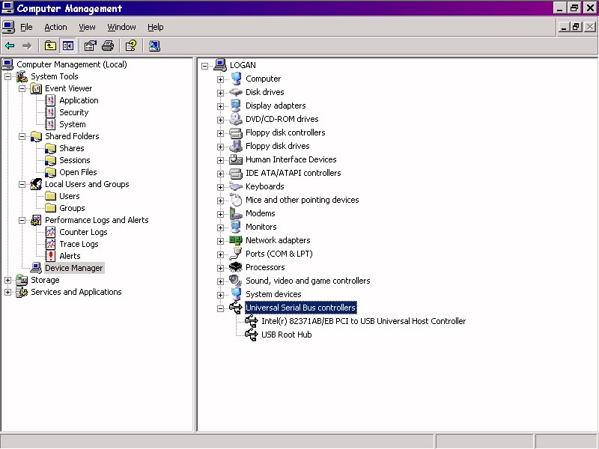Toggle the Show/Hide Console Tree toolbar button
This screenshot has height=449, width=599.
click(x=68, y=46)
